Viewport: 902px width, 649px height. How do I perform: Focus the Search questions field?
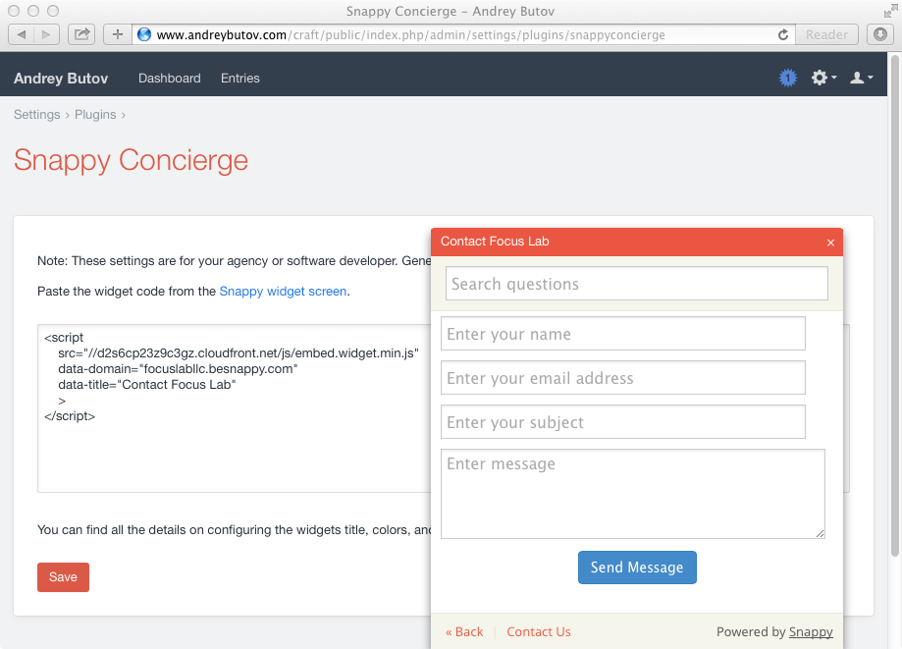[636, 283]
